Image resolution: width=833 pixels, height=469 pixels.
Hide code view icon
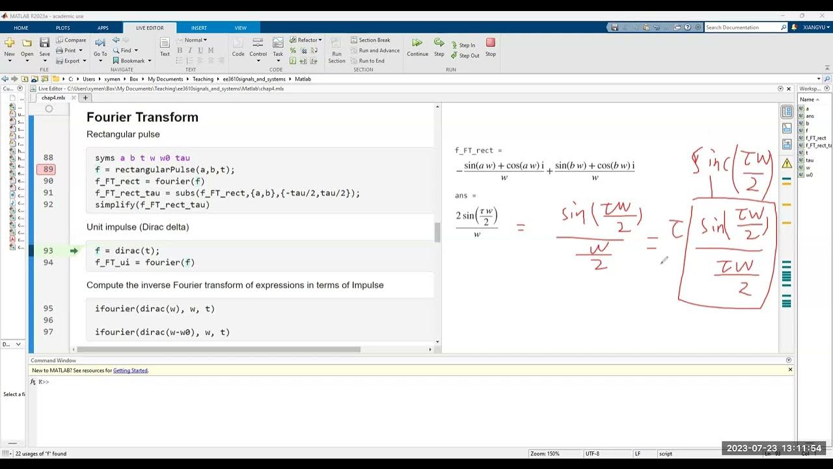(787, 145)
